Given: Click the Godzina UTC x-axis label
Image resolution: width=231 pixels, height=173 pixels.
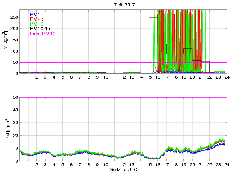Looking at the screenshot, I should pos(123,169).
